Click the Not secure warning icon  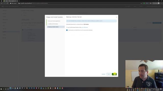tap(10, 3)
